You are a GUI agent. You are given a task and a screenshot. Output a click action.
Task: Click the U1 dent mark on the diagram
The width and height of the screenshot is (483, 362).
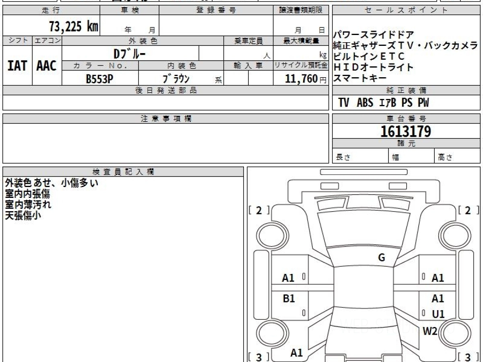coord(438,314)
